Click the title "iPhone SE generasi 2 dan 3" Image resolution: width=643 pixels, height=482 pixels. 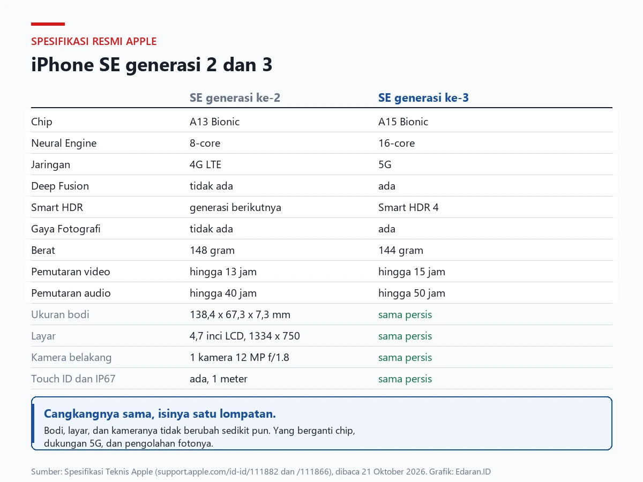[152, 65]
